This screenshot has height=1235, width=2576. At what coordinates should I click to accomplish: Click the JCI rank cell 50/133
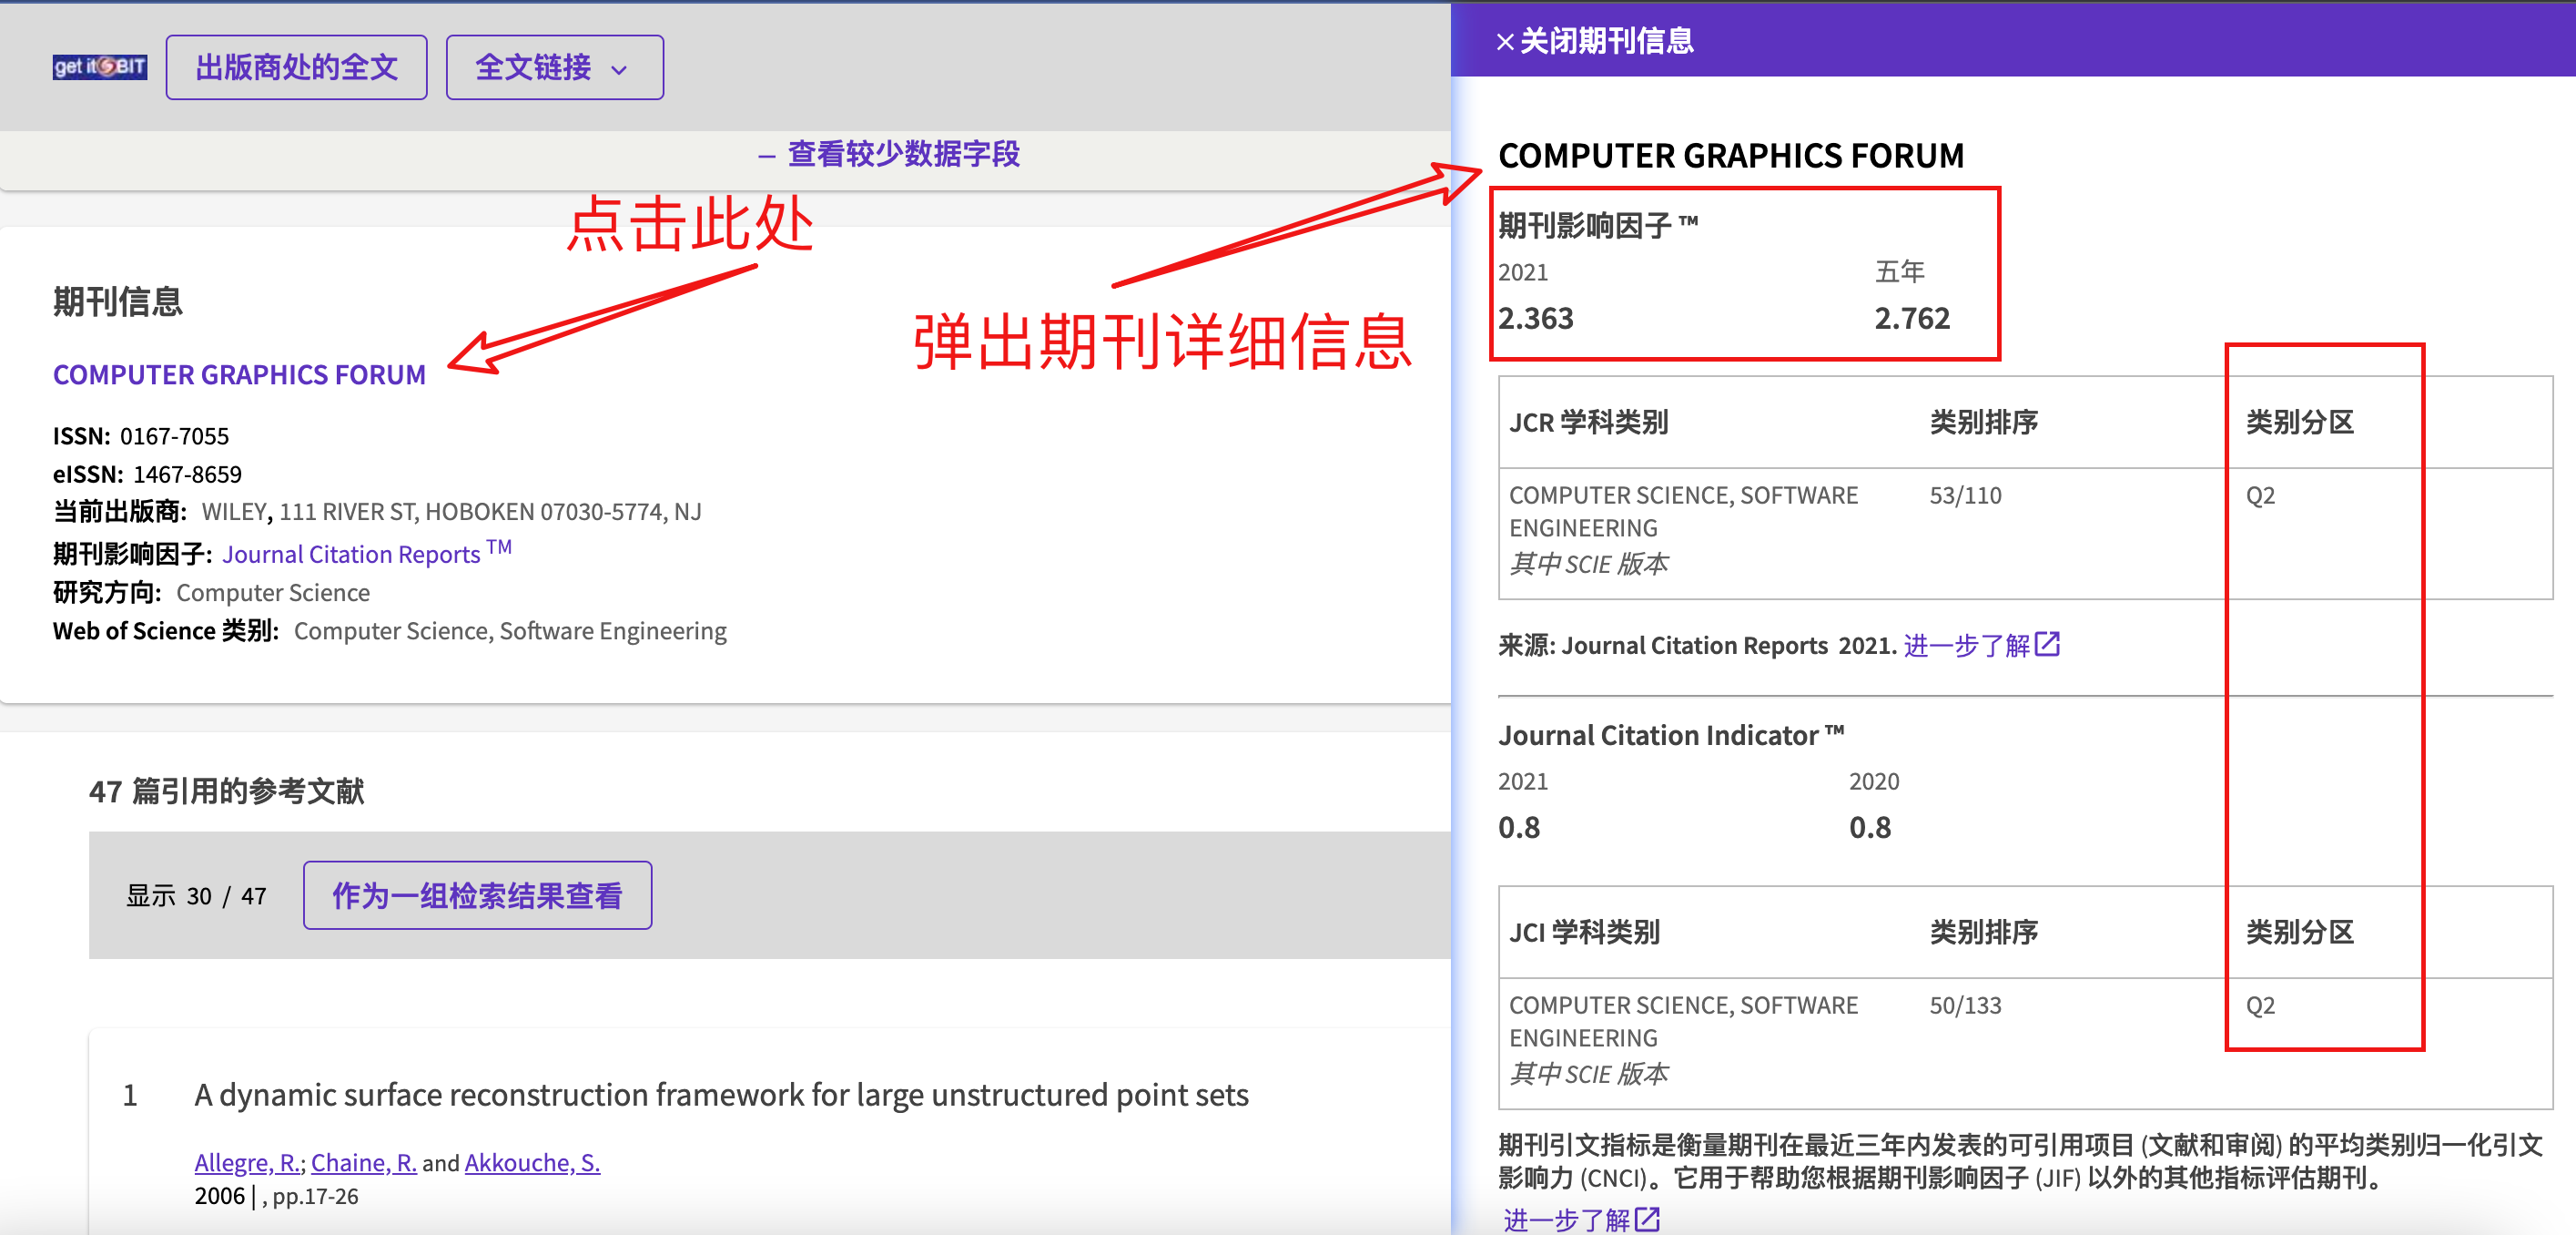pyautogui.click(x=1965, y=1005)
